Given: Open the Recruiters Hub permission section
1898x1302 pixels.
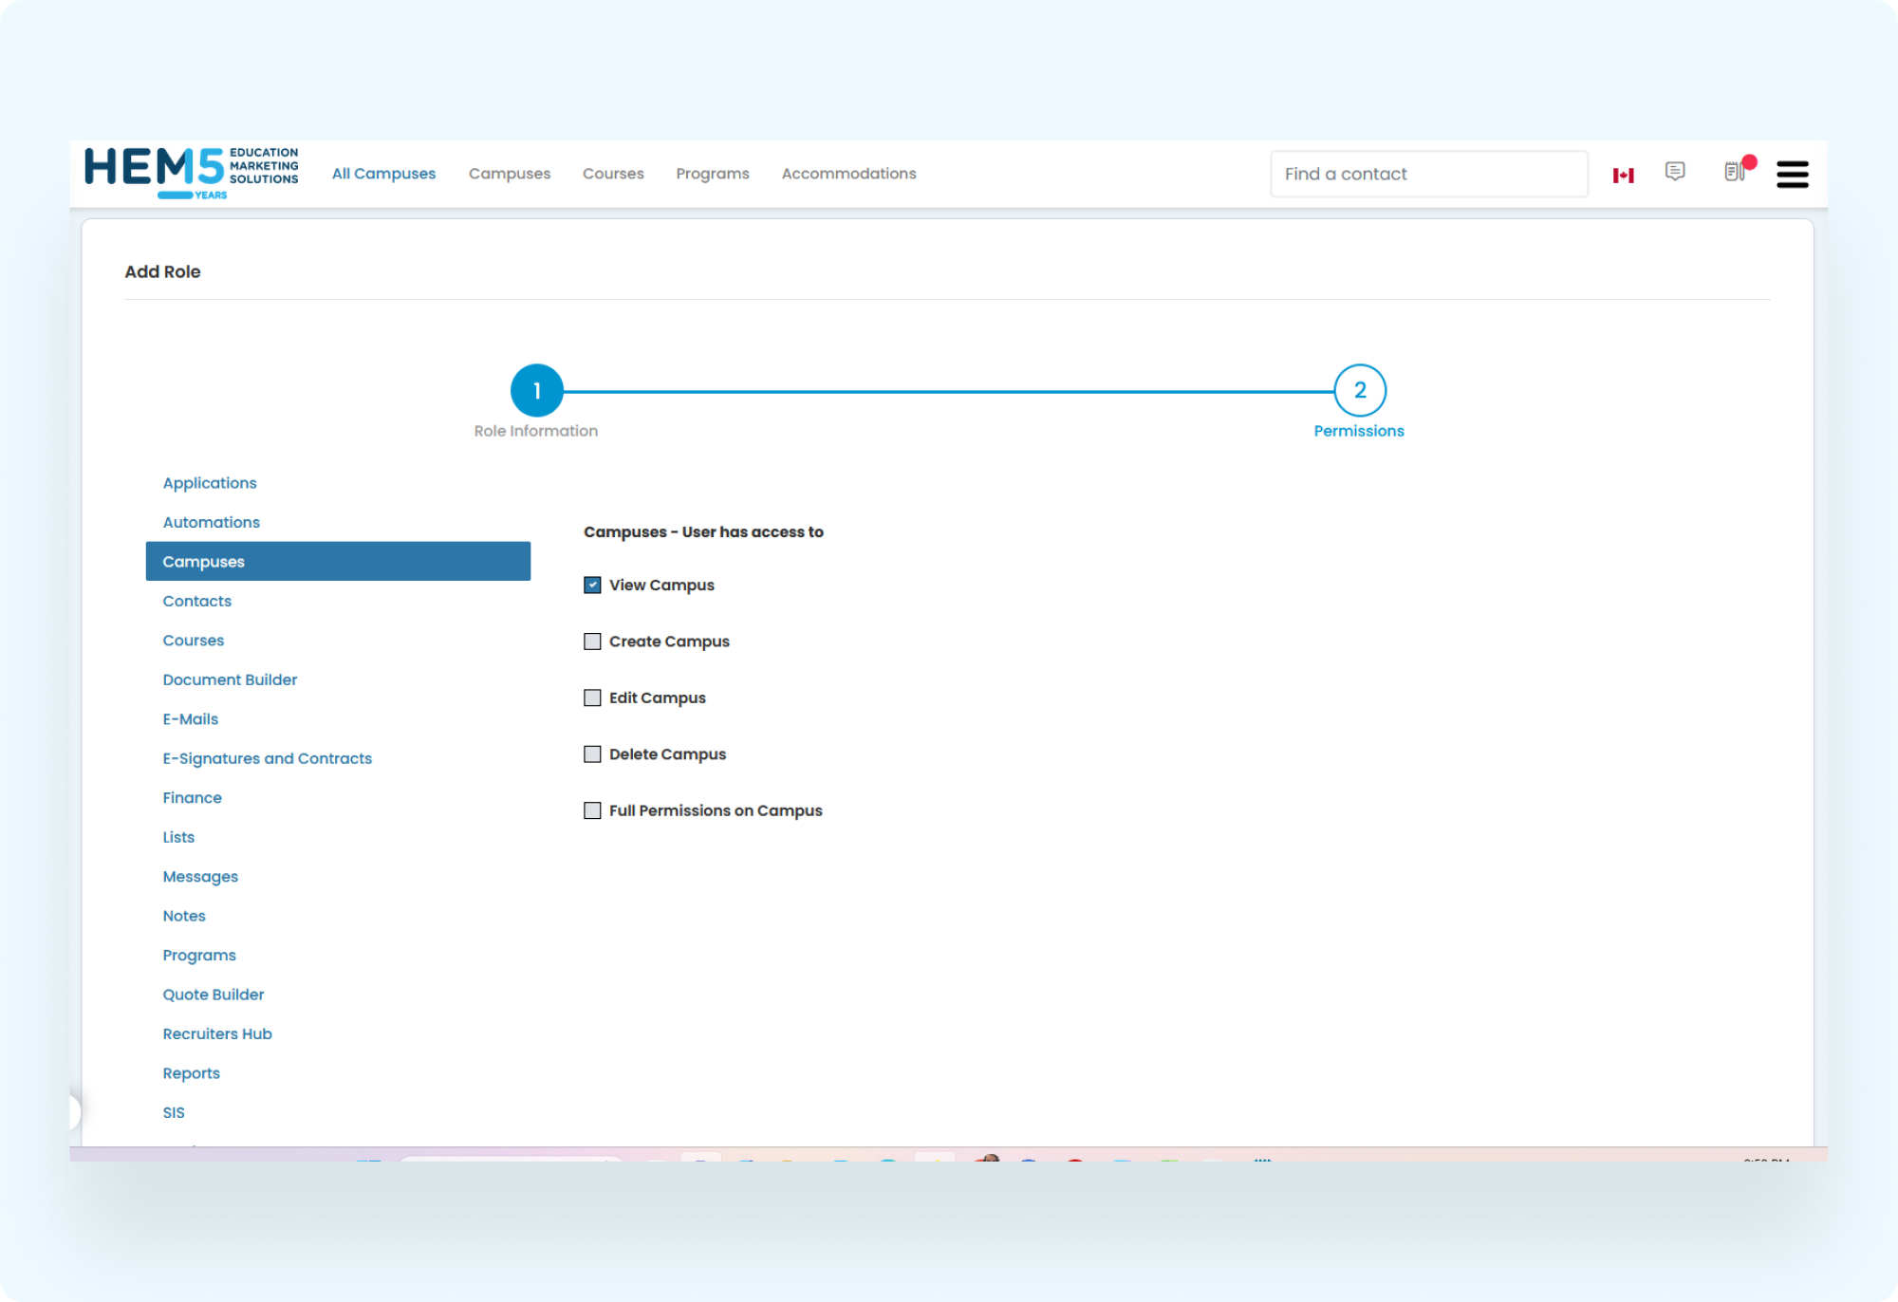Looking at the screenshot, I should [217, 1033].
